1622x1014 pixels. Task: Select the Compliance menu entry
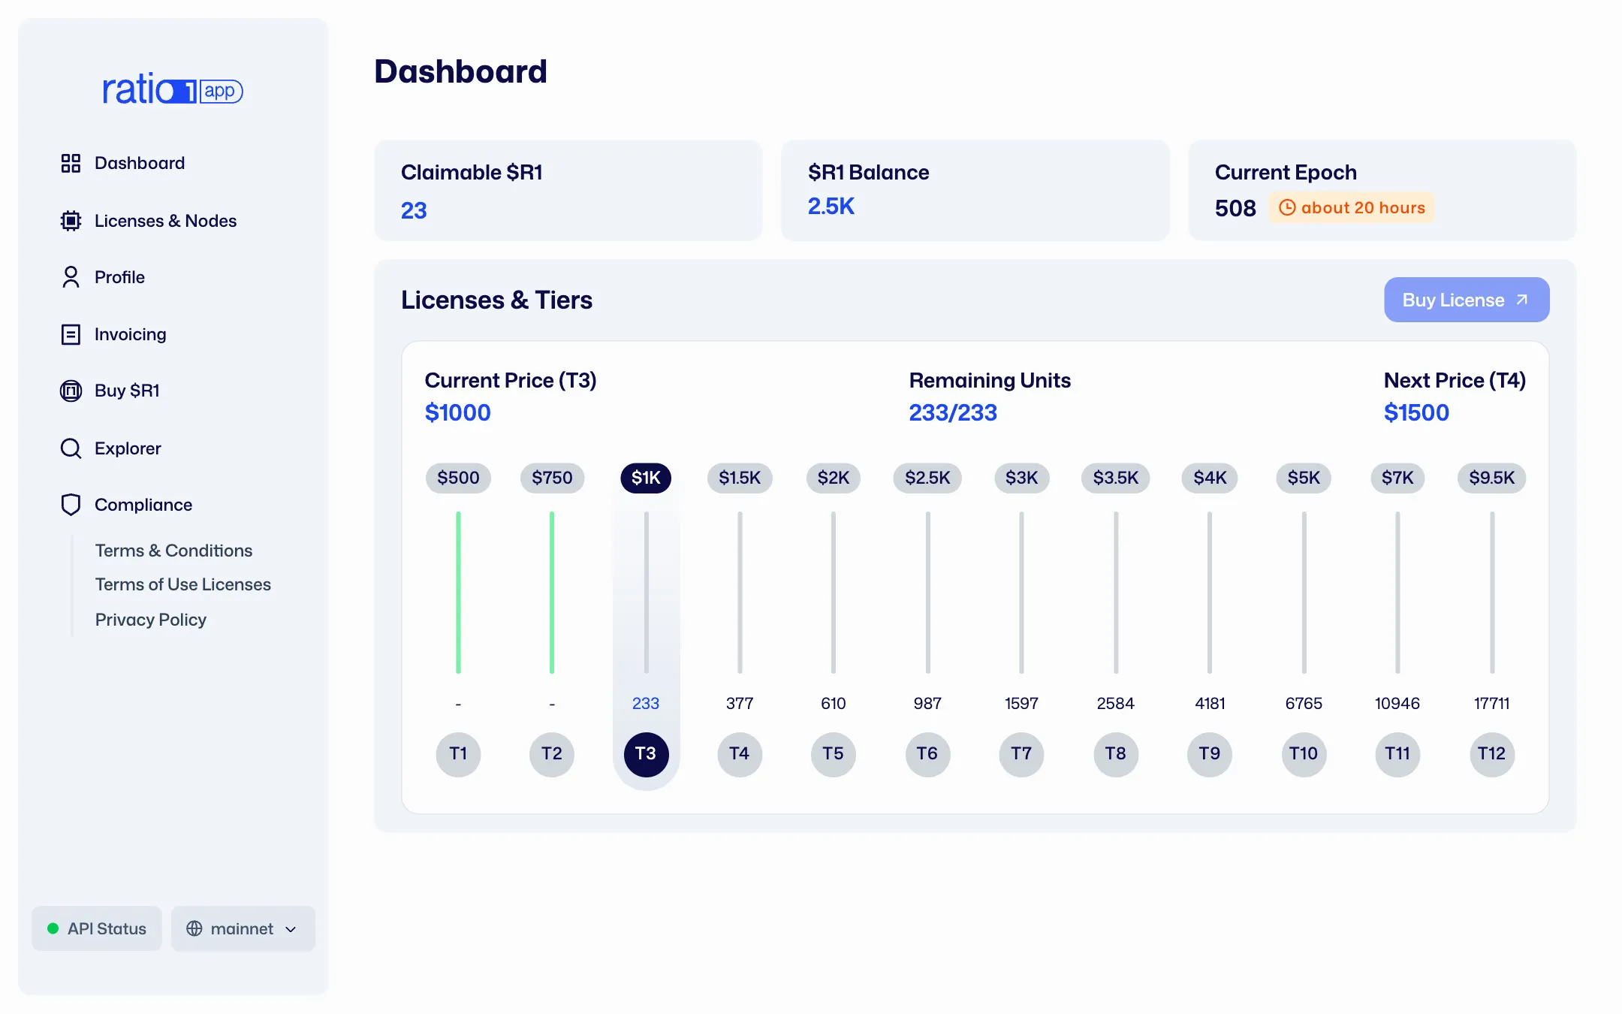(143, 505)
